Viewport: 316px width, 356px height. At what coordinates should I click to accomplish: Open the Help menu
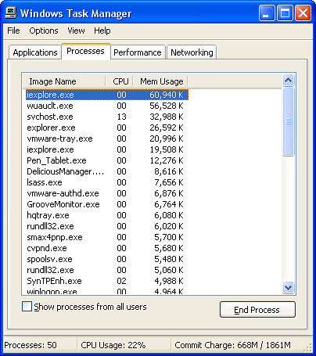coord(102,31)
